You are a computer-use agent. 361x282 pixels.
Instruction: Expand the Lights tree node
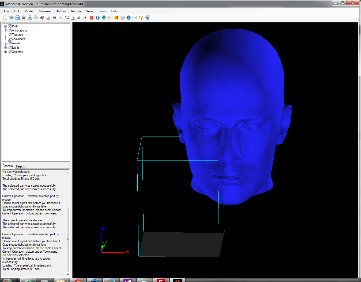[5, 48]
